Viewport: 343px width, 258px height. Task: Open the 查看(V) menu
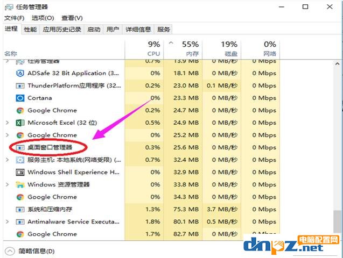click(x=72, y=18)
